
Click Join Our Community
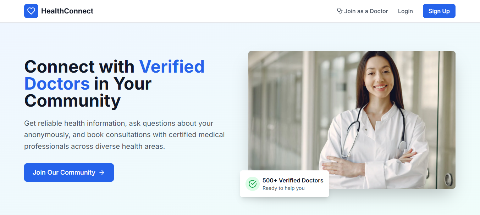69,172
